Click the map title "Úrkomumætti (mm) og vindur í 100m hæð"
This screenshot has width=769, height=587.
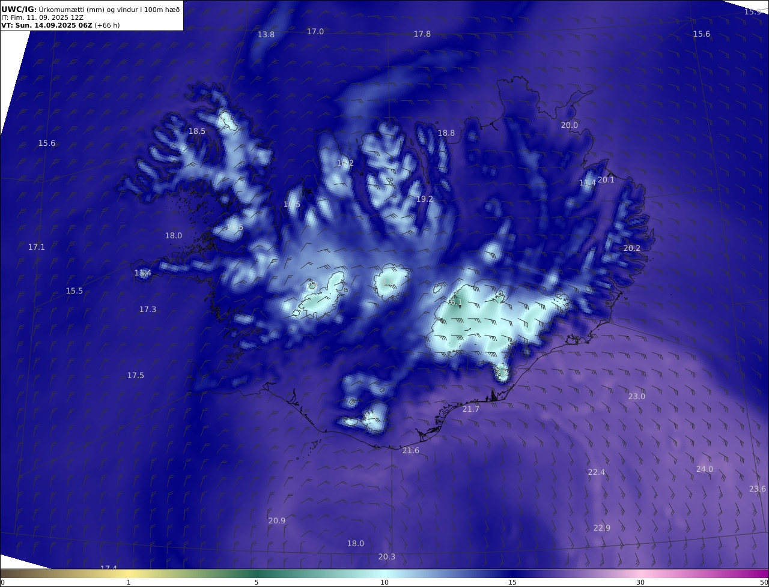(x=109, y=9)
